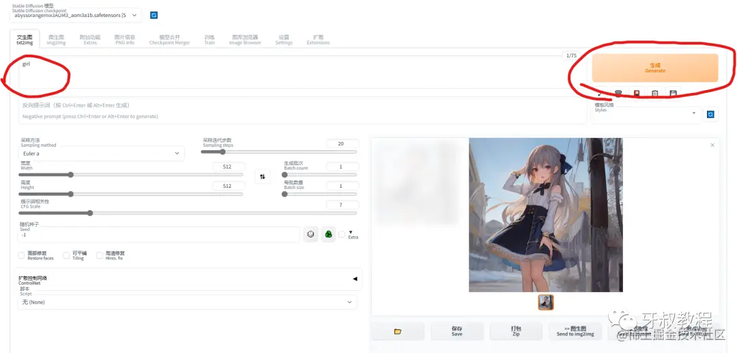Open output folder with folder icon
The width and height of the screenshot is (737, 353).
398,331
